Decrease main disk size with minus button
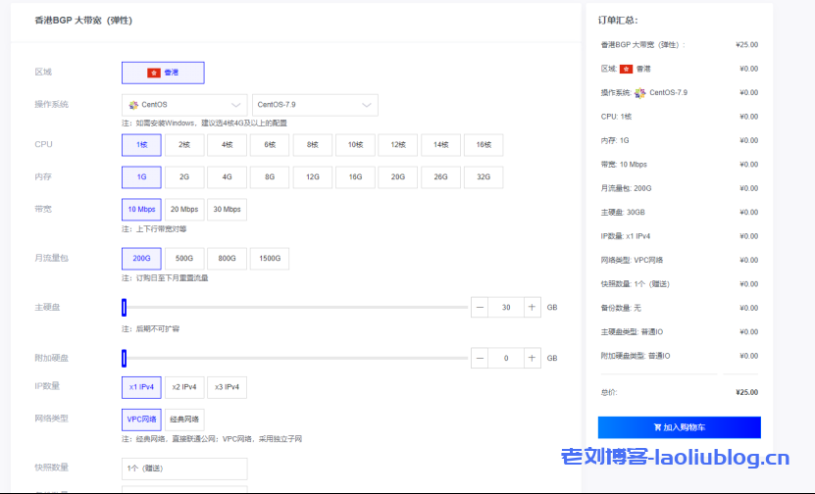815x494 pixels. click(480, 308)
